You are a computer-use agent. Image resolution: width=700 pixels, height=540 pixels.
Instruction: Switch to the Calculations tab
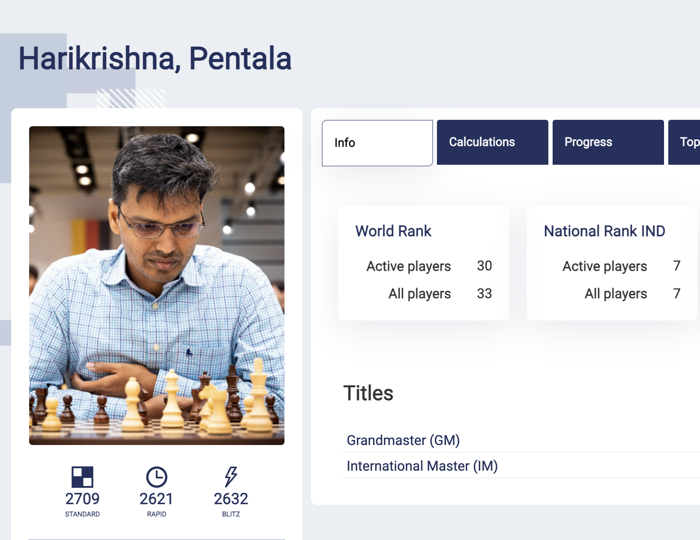493,142
